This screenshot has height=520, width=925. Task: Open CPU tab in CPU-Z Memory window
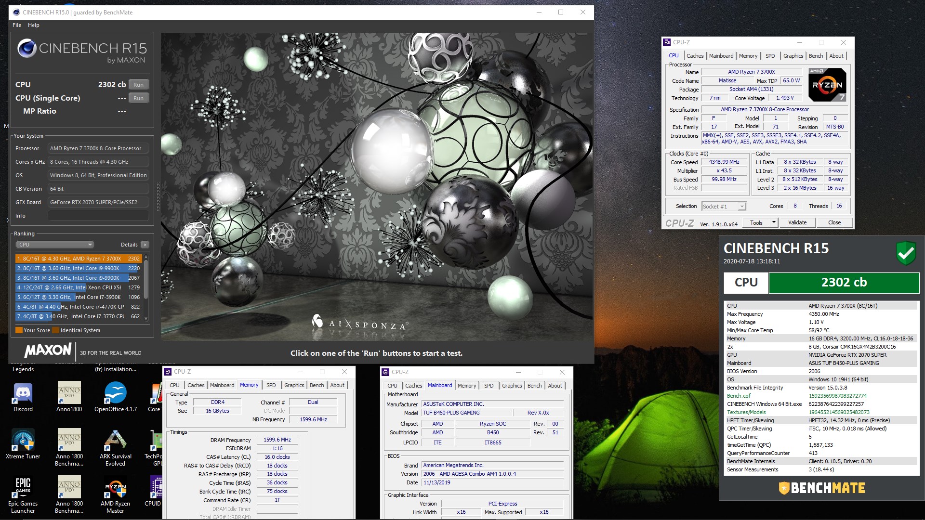point(174,385)
